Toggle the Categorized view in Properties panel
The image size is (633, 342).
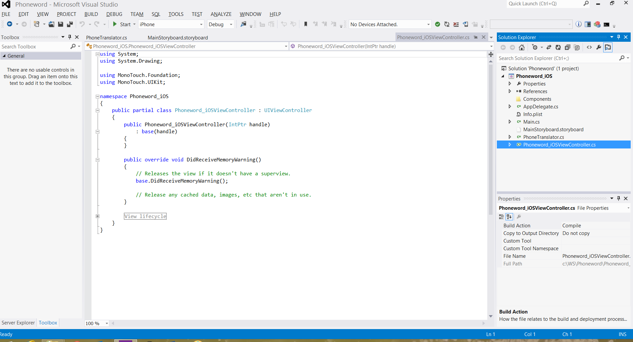click(501, 217)
